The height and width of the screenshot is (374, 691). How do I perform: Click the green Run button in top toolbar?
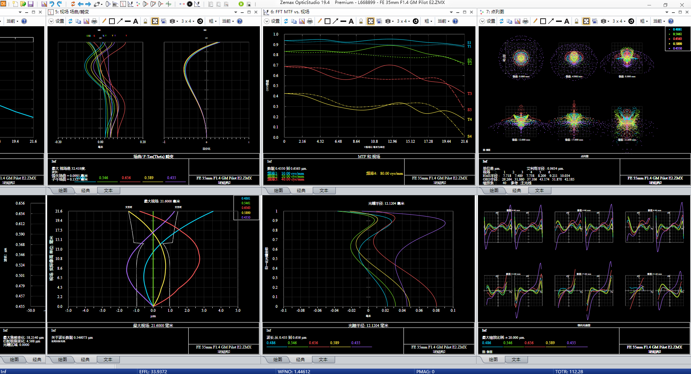(241, 4)
